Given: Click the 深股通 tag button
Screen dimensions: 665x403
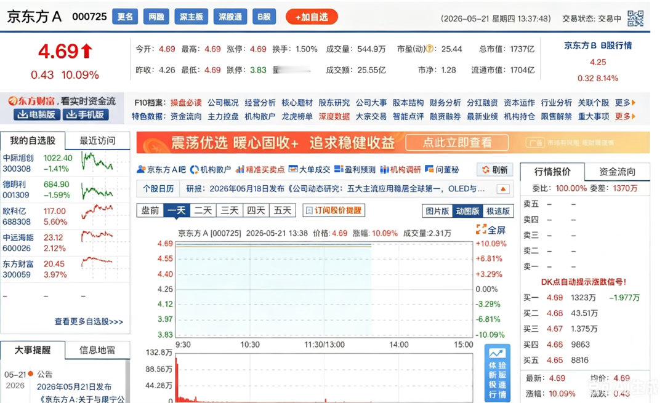Looking at the screenshot, I should click(230, 17).
